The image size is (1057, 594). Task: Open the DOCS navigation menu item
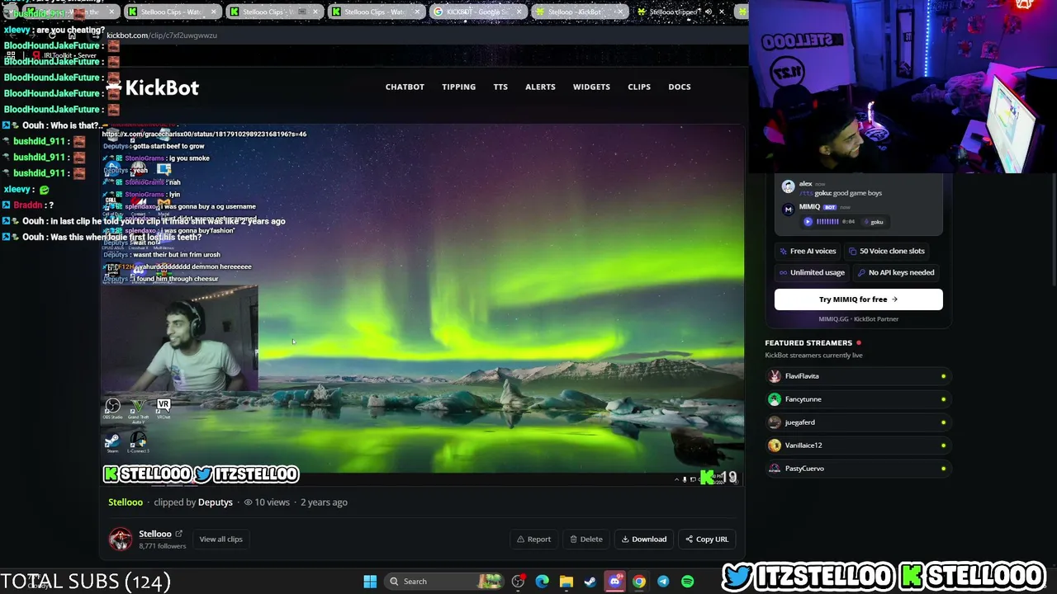(x=680, y=87)
